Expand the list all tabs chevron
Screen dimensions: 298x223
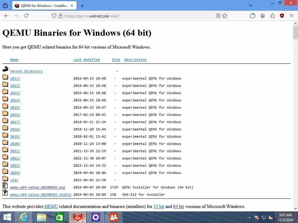pyautogui.click(x=251, y=6)
